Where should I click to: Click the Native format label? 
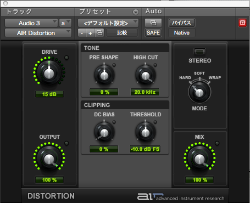(182, 33)
